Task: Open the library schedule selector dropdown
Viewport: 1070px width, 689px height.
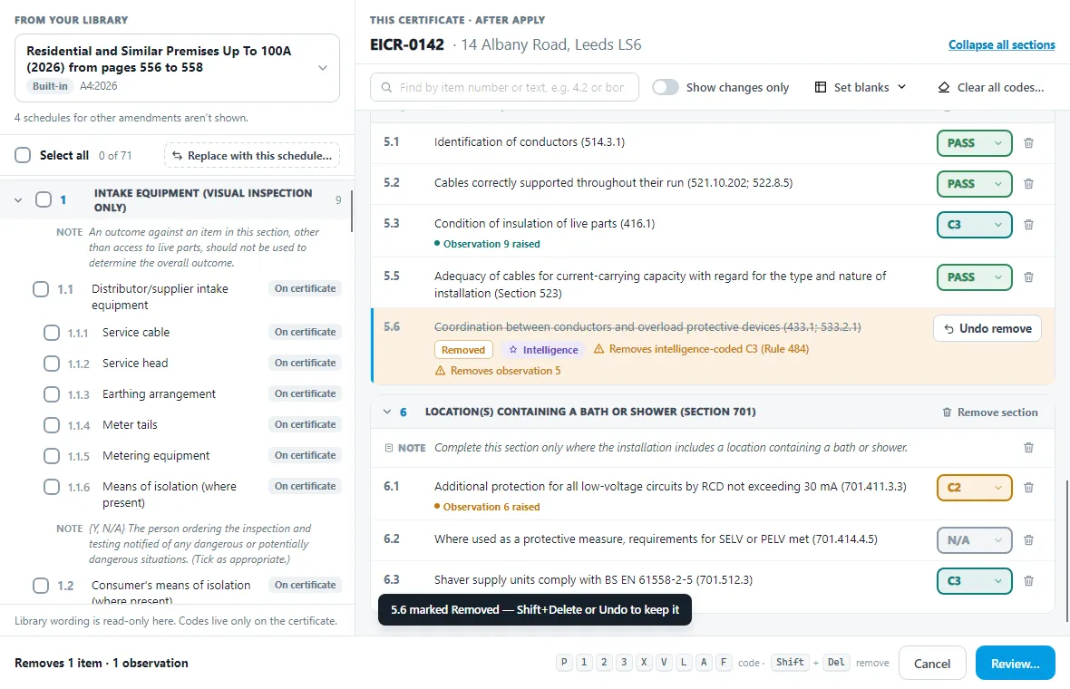Action: [178, 68]
